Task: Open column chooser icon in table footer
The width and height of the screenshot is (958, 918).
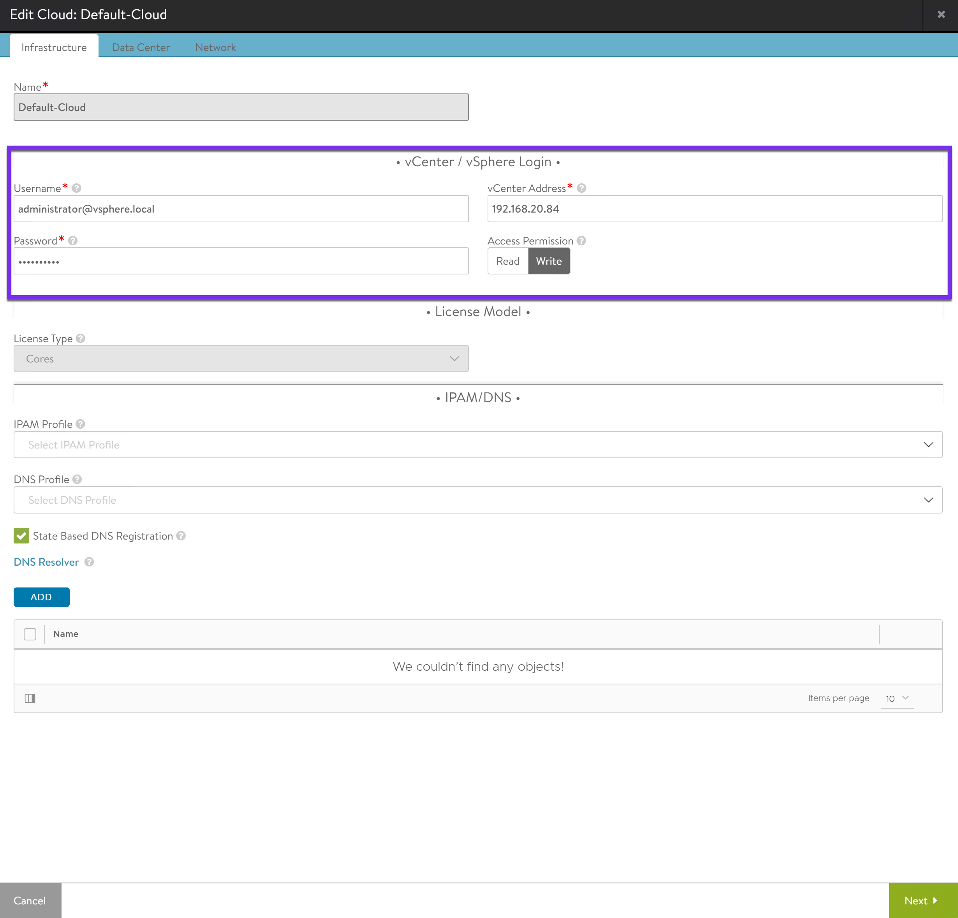Action: point(30,698)
